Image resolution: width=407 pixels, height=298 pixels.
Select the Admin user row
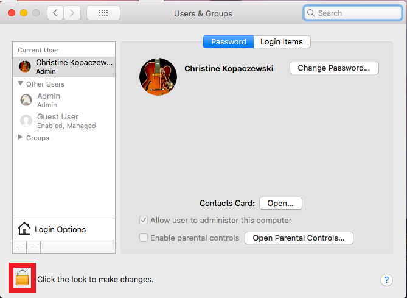coord(64,100)
